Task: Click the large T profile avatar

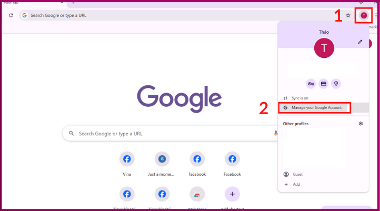Action: click(324, 48)
